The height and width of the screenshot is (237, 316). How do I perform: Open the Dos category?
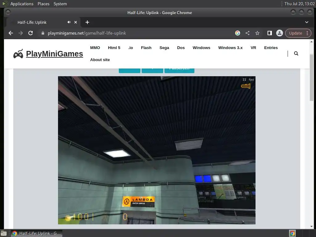pyautogui.click(x=181, y=48)
